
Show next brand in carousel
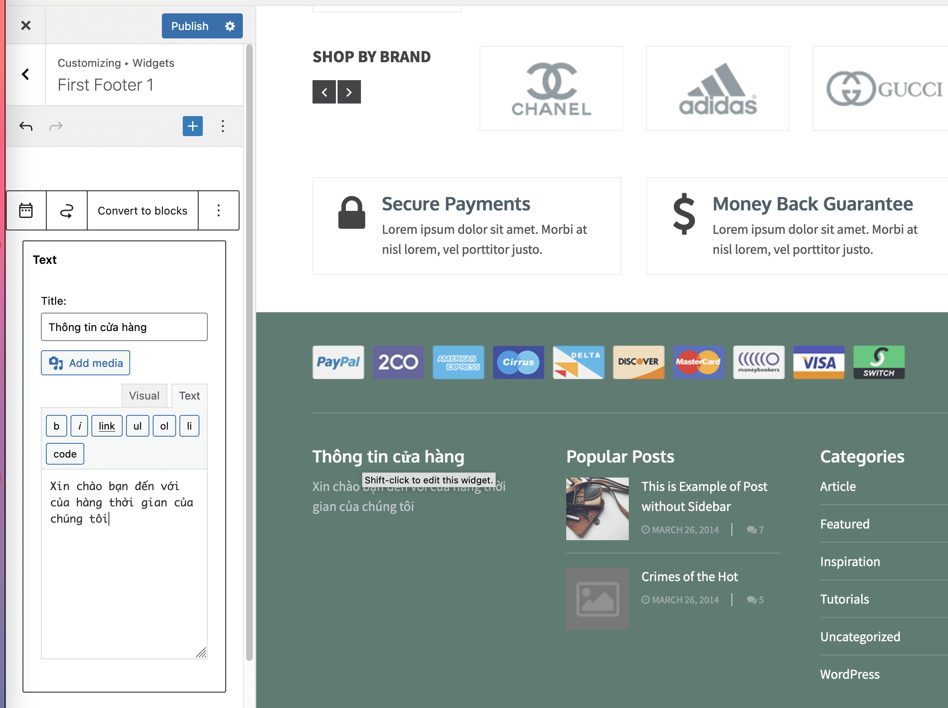[349, 92]
